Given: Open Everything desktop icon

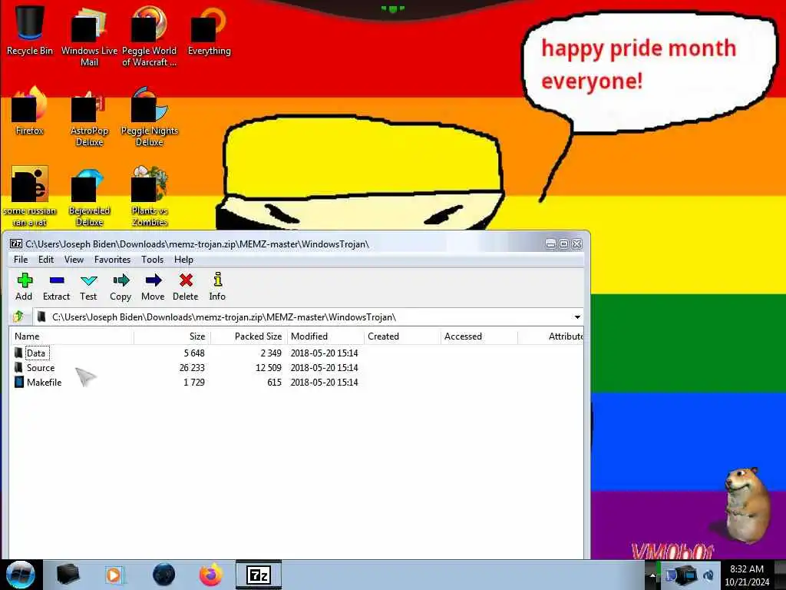Looking at the screenshot, I should click(x=209, y=30).
